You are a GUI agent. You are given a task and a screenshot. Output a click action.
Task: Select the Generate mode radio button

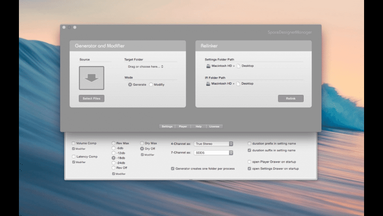coord(130,84)
